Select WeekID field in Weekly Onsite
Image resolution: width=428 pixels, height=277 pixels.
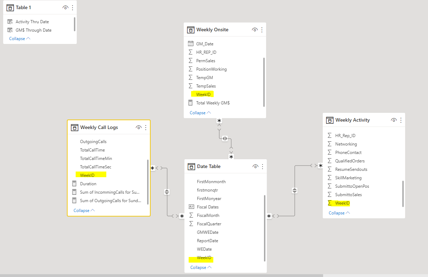click(203, 95)
